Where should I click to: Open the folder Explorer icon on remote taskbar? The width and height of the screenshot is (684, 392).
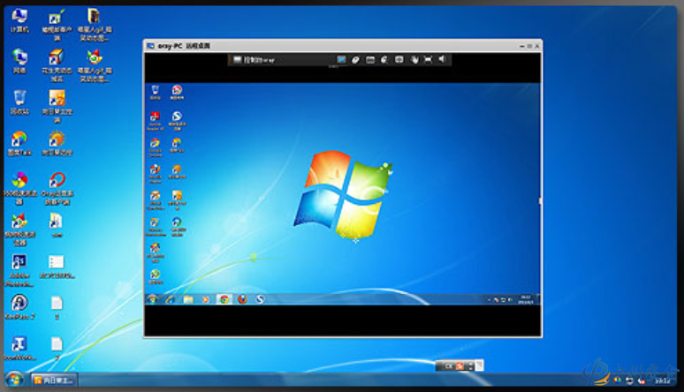coord(188,299)
